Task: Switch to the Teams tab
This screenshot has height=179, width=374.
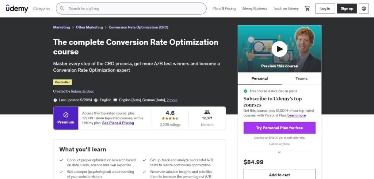Action: click(x=301, y=78)
